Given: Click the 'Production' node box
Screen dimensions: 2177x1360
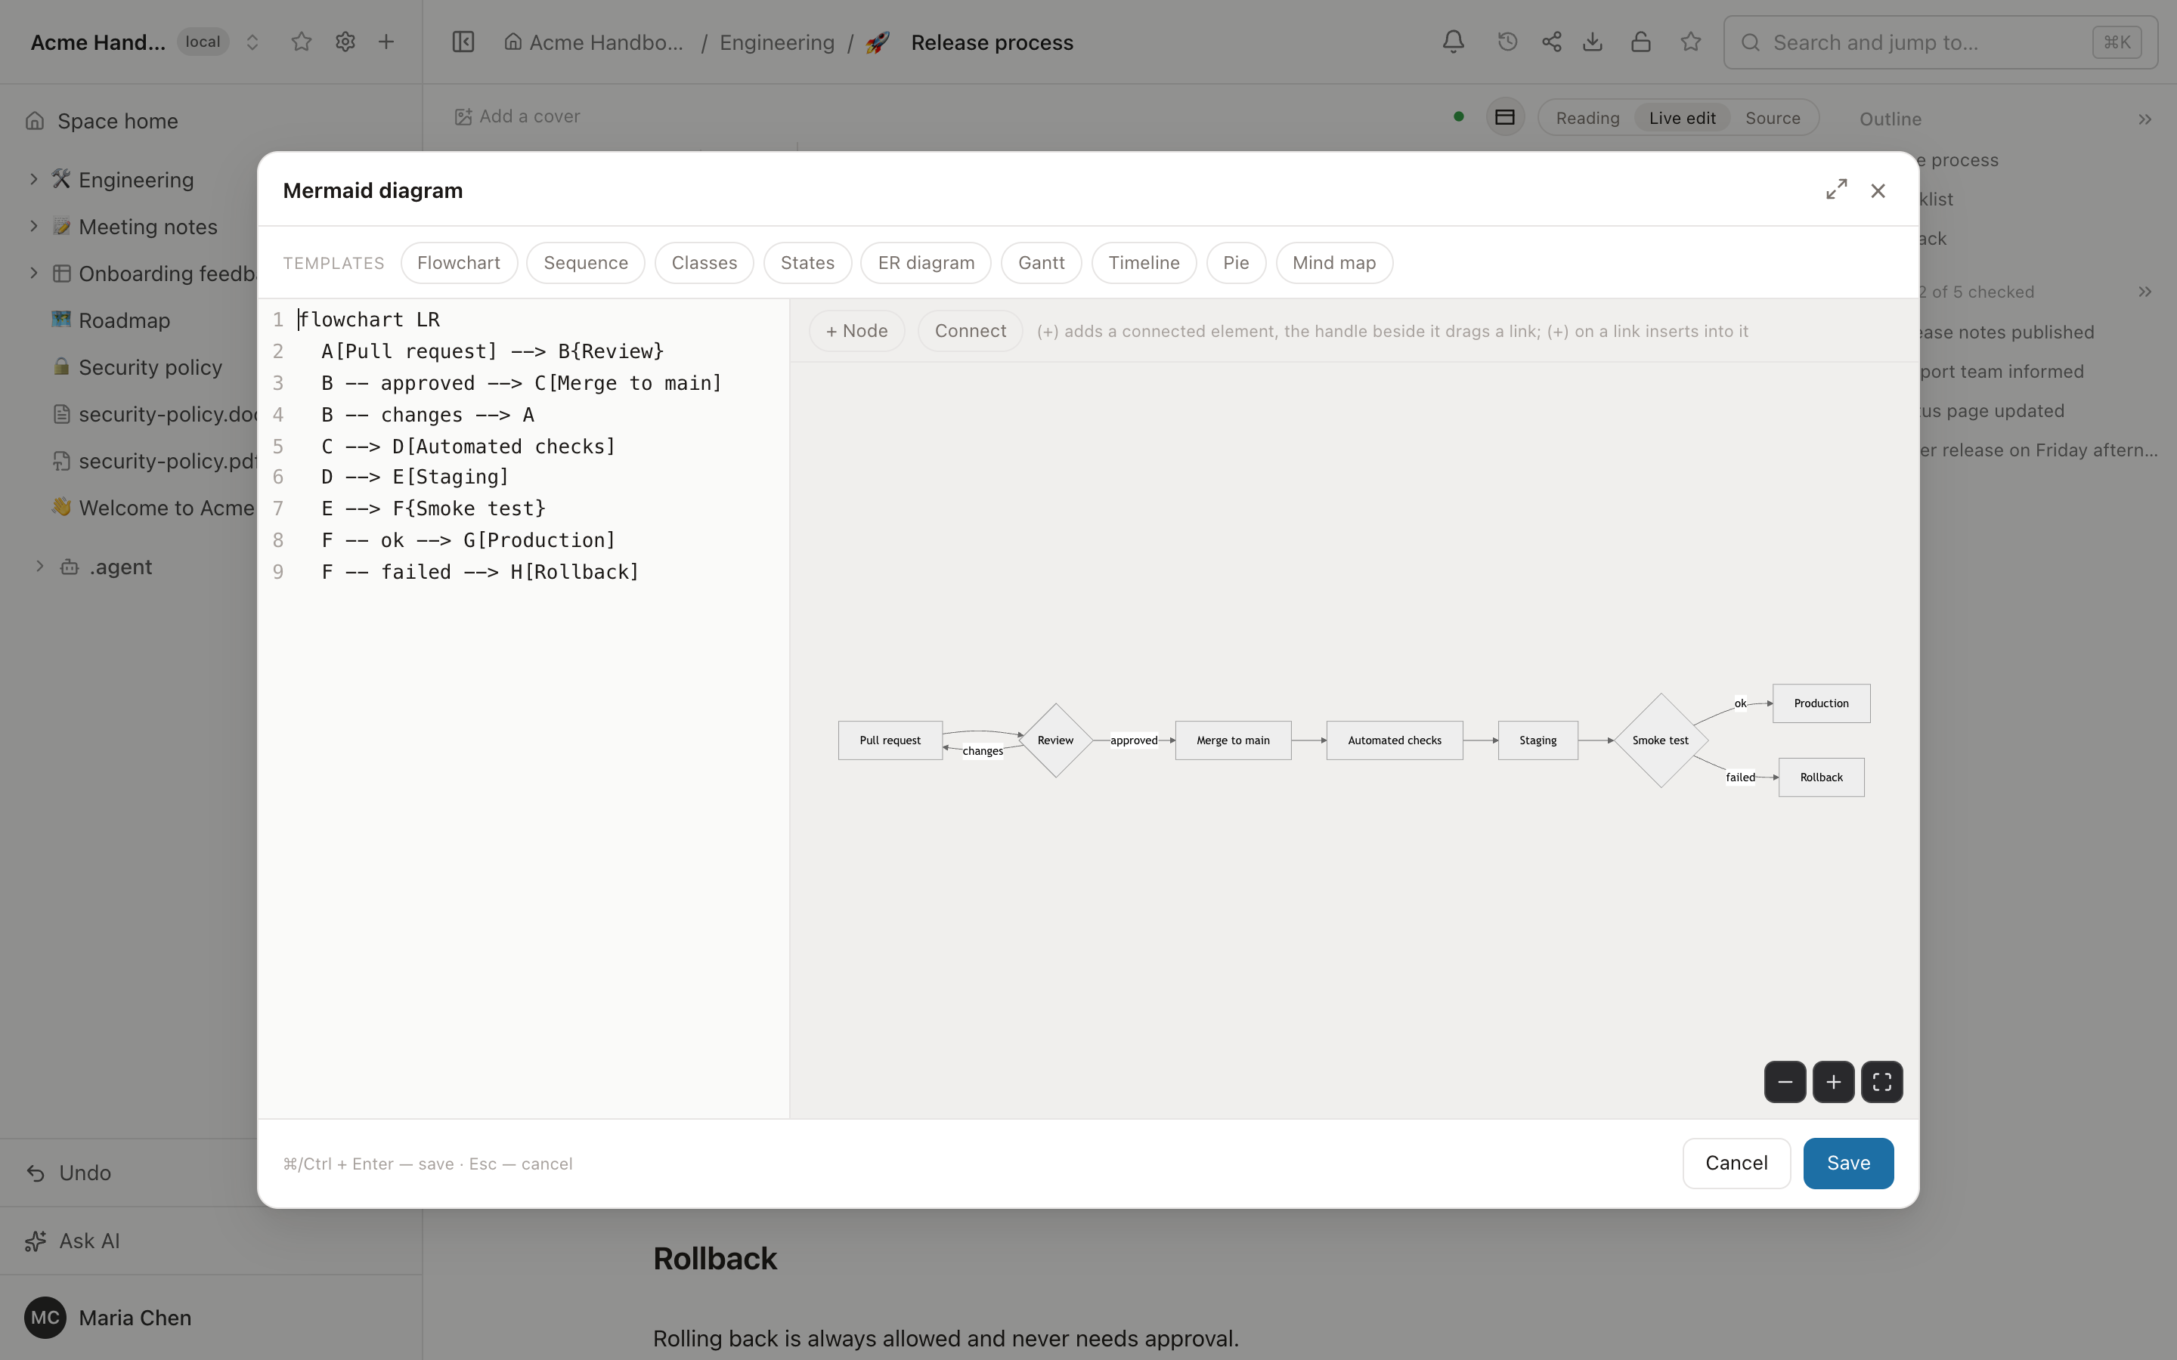Looking at the screenshot, I should (1821, 703).
